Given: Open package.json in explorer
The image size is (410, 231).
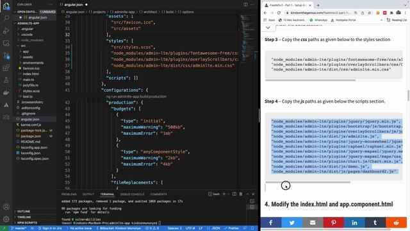Looking at the screenshot, I should (x=31, y=136).
